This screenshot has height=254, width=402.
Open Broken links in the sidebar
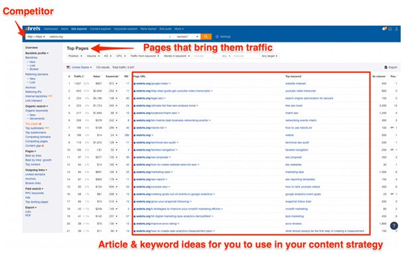[33, 183]
